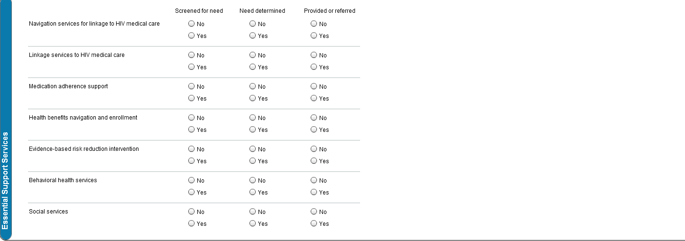Select Yes for Medication adherence Screened for need
Image resolution: width=685 pixels, height=241 pixels.
[x=192, y=98]
